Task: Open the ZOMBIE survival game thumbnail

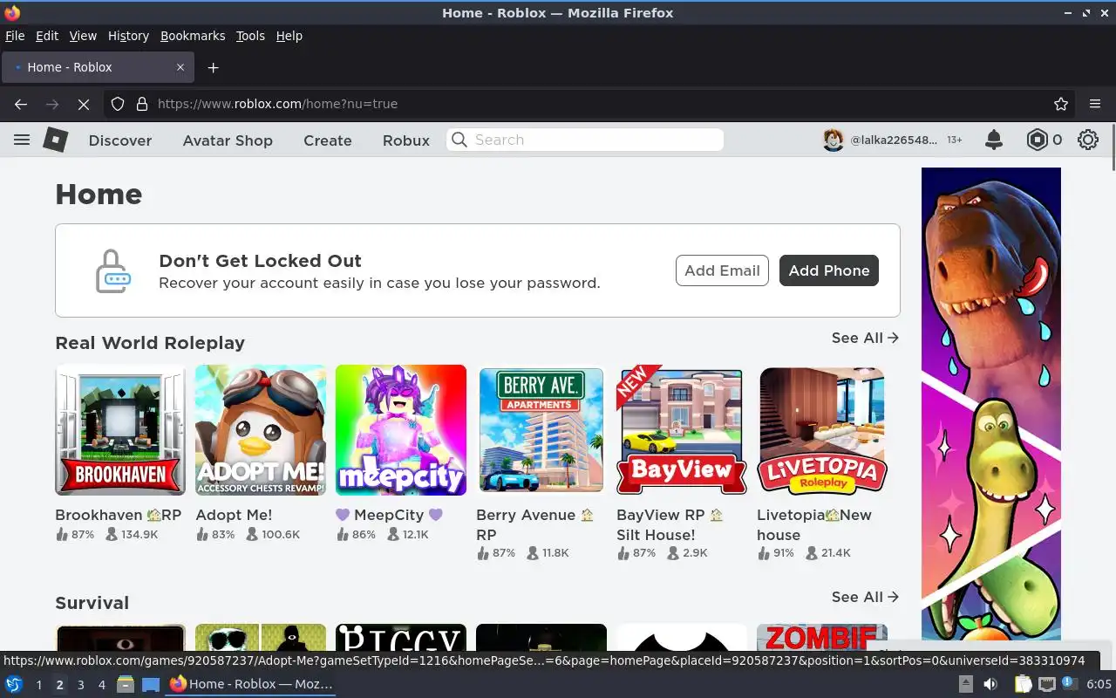Action: point(822,637)
